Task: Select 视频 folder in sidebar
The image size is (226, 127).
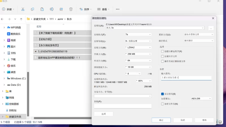Action: click(x=11, y=40)
